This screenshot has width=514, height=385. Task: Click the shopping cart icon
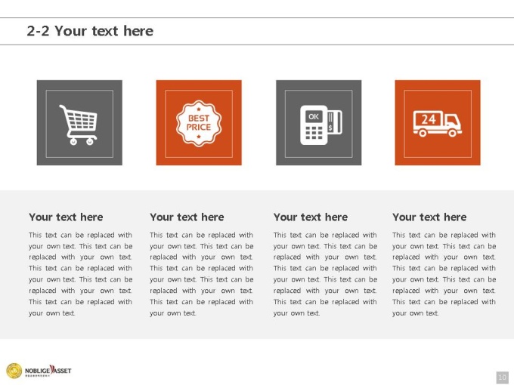click(x=78, y=125)
